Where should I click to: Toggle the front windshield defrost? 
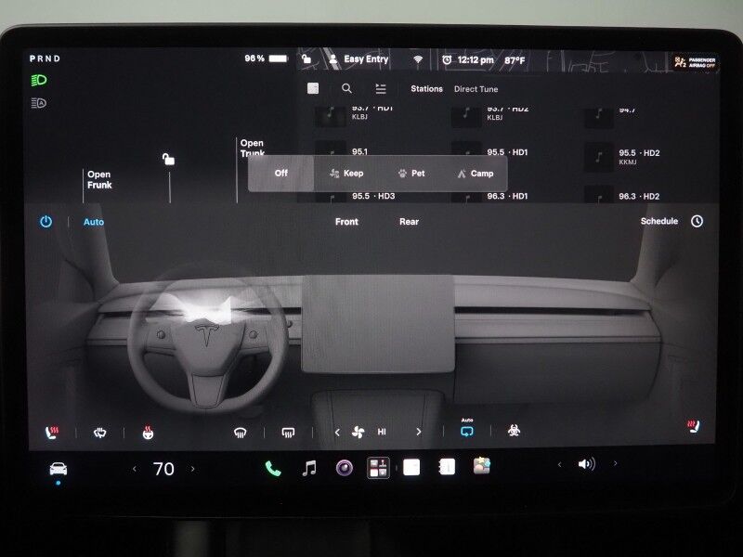pyautogui.click(x=241, y=433)
